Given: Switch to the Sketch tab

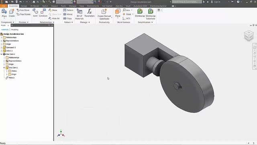Looking at the screenshot, I should coord(45,6).
